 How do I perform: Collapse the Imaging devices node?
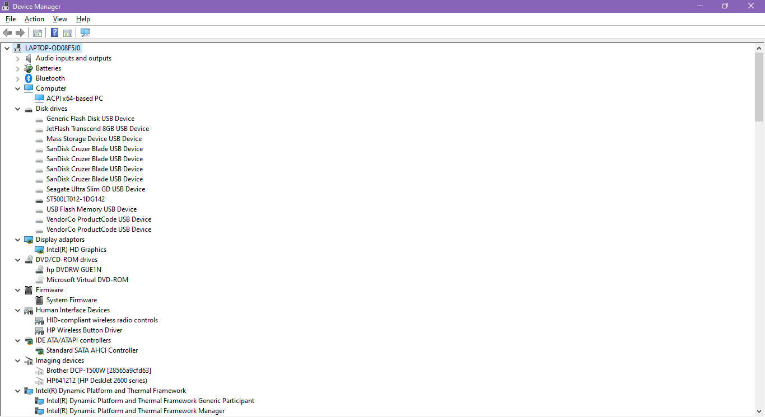coord(18,360)
